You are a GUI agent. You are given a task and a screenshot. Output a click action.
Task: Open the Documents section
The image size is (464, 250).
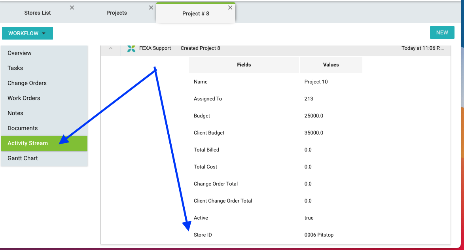[x=23, y=128]
